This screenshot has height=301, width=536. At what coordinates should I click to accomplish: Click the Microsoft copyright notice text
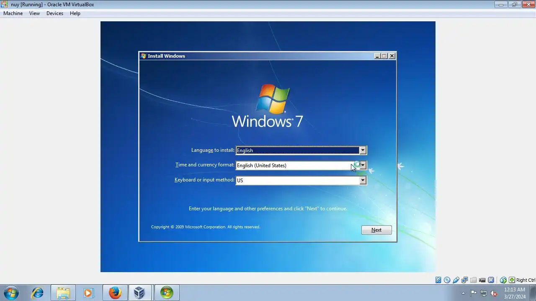click(x=206, y=227)
